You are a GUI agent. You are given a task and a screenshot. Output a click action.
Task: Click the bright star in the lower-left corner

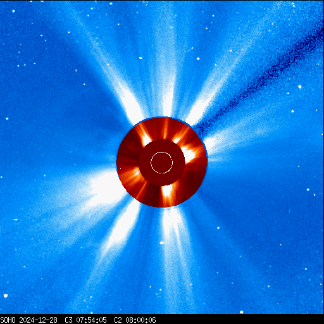pyautogui.click(x=6, y=296)
